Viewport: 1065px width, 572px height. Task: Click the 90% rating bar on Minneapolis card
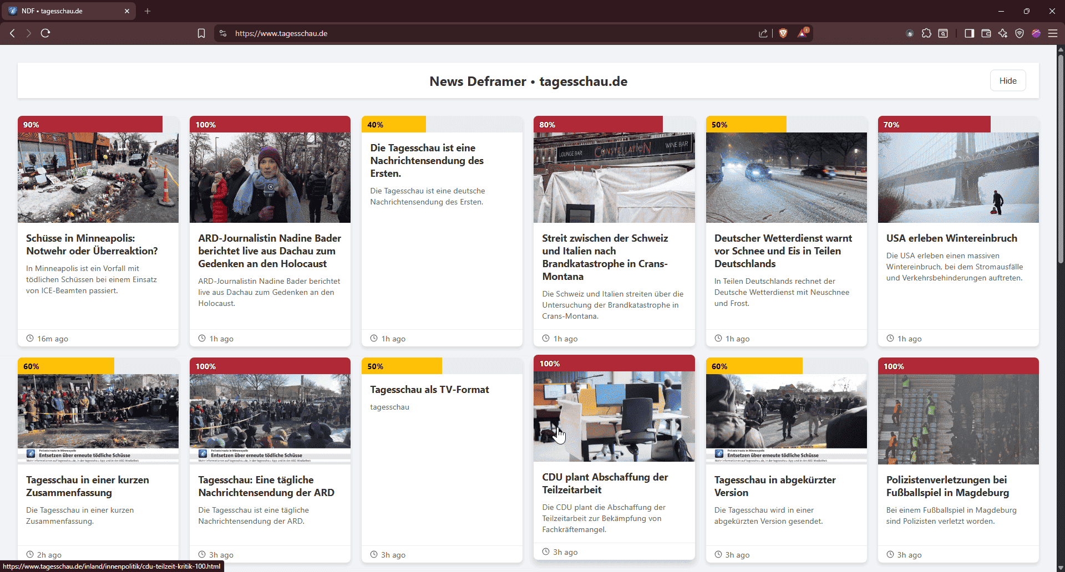90,125
